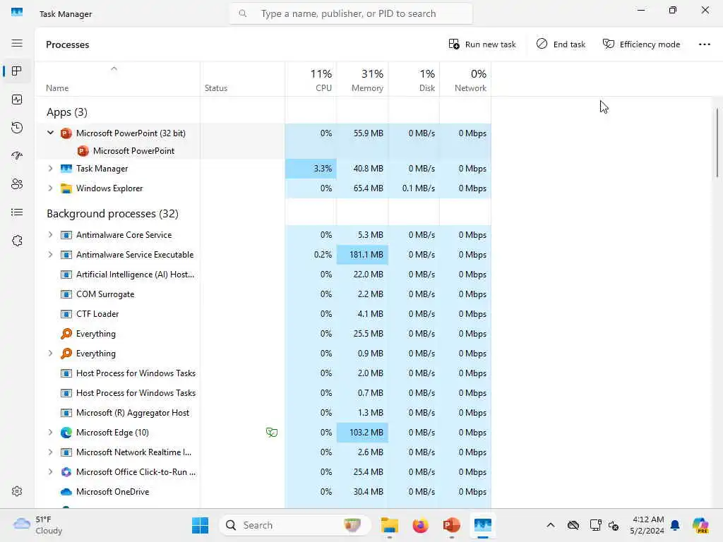Open the Windows Start menu
Image resolution: width=723 pixels, height=542 pixels.
(x=200, y=525)
